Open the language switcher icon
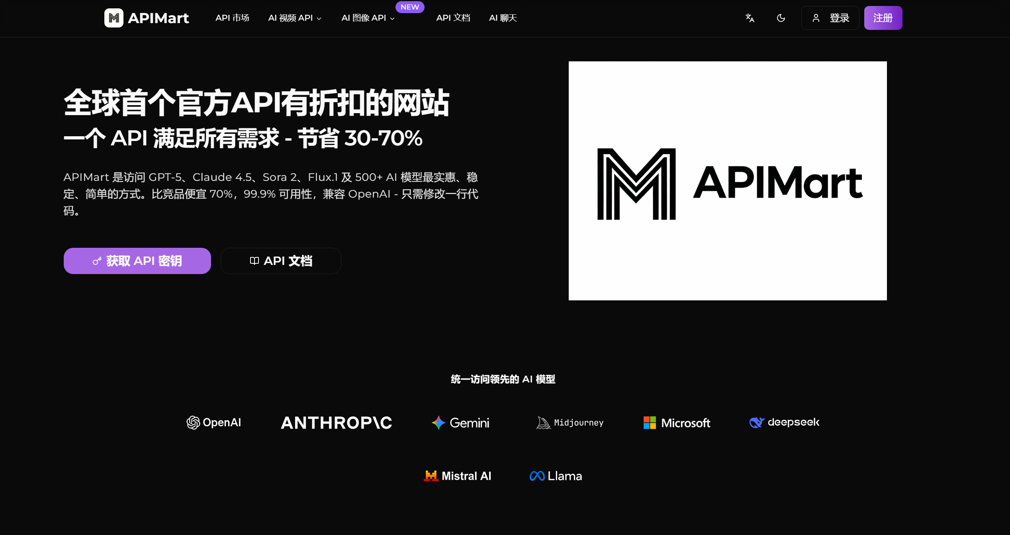This screenshot has height=535, width=1010. [x=750, y=18]
